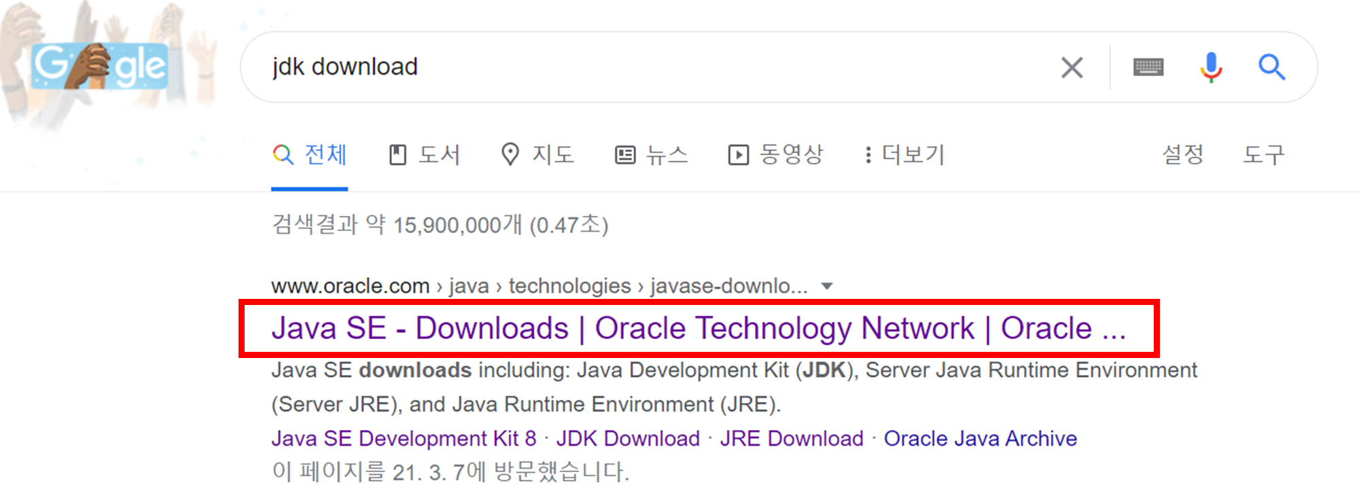Submit search with the blue magnifier icon

[x=1271, y=67]
